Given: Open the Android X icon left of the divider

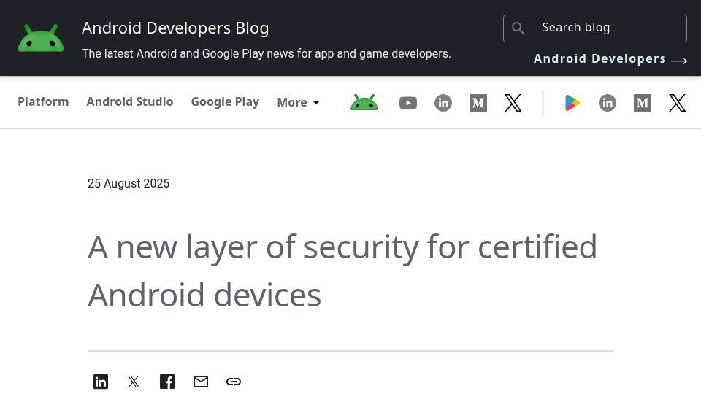Looking at the screenshot, I should click(513, 103).
